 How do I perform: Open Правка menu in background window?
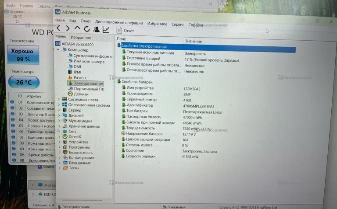26,6
